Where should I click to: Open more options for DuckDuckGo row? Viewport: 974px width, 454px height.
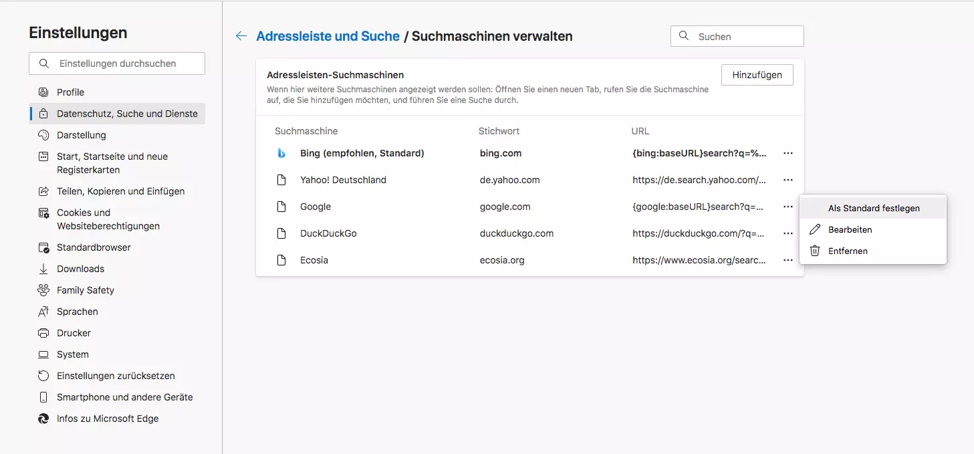coord(788,233)
